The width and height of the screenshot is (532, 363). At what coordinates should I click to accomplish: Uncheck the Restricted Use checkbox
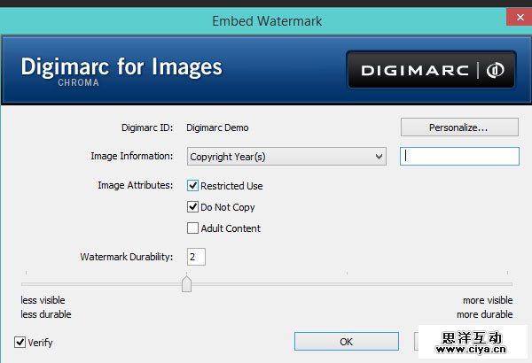pyautogui.click(x=192, y=186)
